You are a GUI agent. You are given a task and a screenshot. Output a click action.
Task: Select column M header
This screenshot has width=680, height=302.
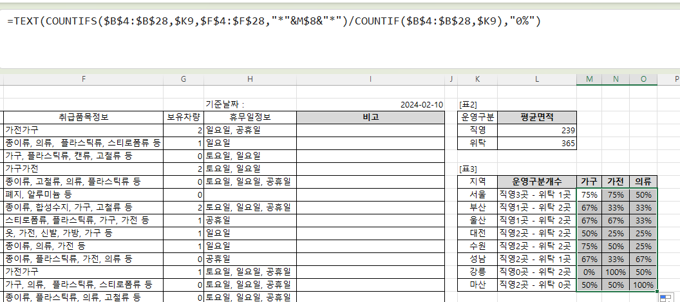pos(589,79)
